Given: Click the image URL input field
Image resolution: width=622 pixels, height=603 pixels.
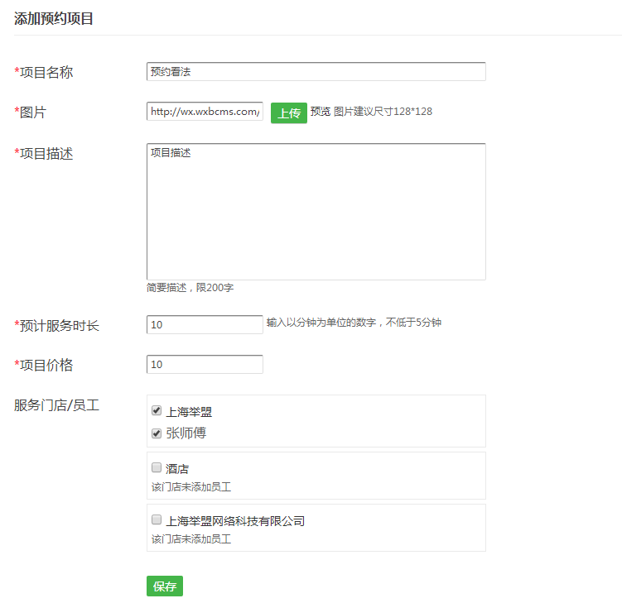Looking at the screenshot, I should pos(205,112).
